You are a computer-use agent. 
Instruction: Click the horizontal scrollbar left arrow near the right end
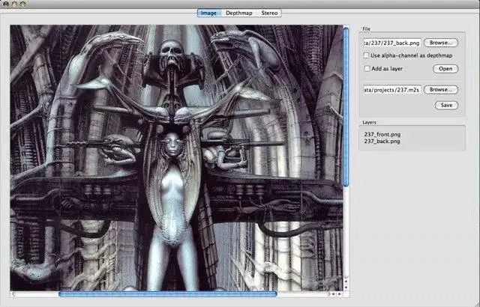(x=333, y=294)
